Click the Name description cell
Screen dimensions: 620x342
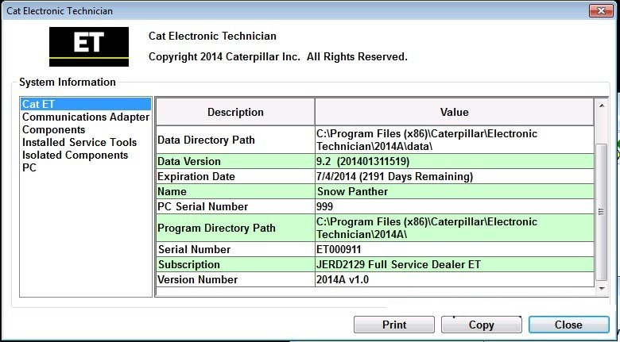click(x=235, y=191)
